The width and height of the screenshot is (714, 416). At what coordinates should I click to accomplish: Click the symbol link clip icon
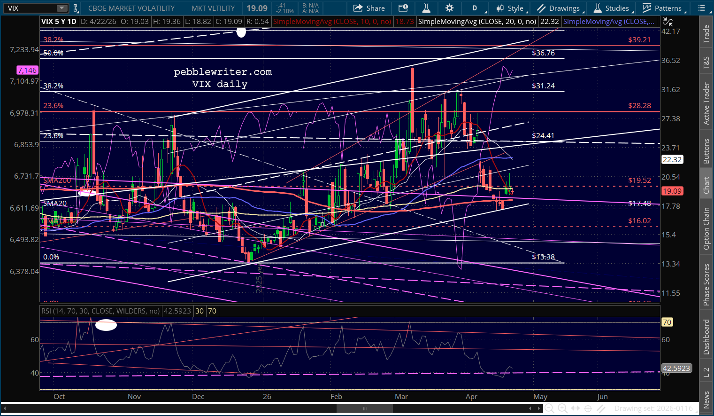(x=76, y=8)
